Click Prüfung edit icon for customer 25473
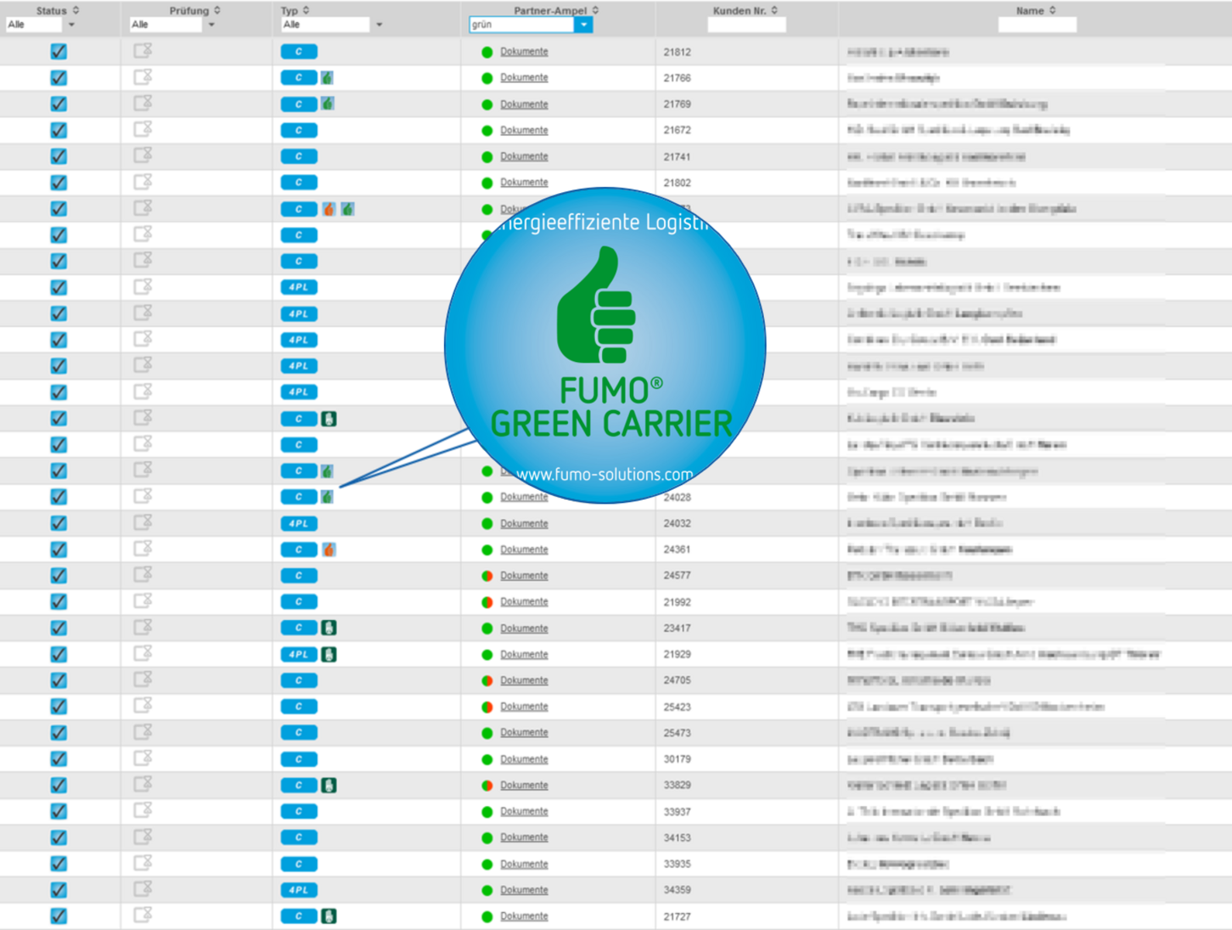Viewport: 1232px width, 930px height. (x=143, y=732)
